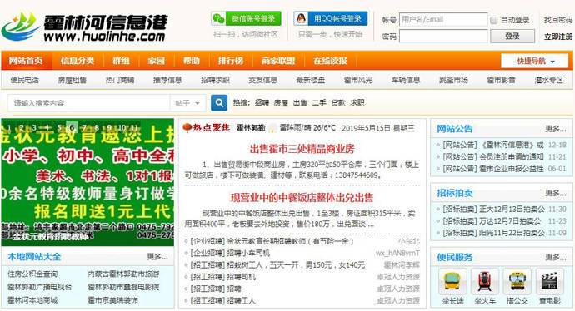Open 灌水专区 sub-navigation link
The width and height of the screenshot is (575, 311).
[549, 80]
